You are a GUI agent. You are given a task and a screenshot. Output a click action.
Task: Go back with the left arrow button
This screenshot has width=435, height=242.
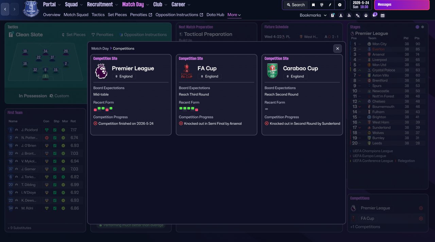[5, 9]
